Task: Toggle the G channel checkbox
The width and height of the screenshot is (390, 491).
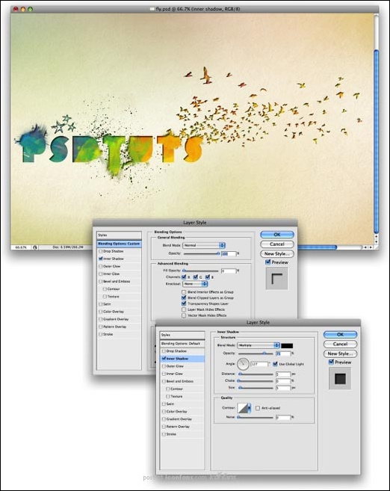Action: [196, 277]
